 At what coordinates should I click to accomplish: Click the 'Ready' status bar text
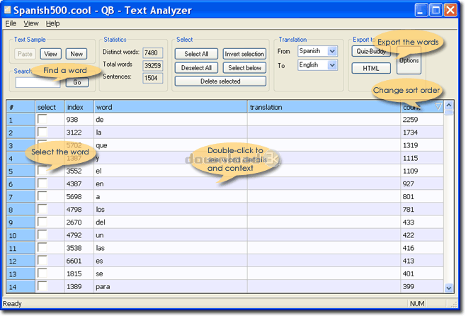click(12, 303)
